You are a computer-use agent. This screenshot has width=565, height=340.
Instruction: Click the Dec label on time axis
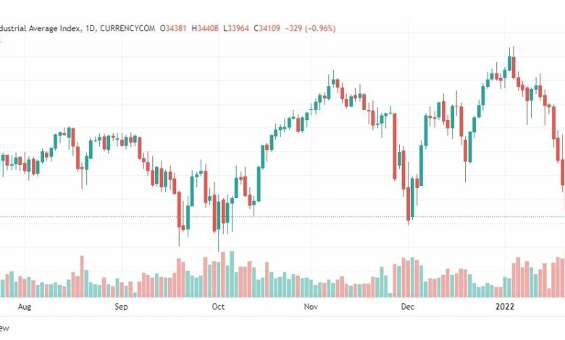pyautogui.click(x=408, y=307)
